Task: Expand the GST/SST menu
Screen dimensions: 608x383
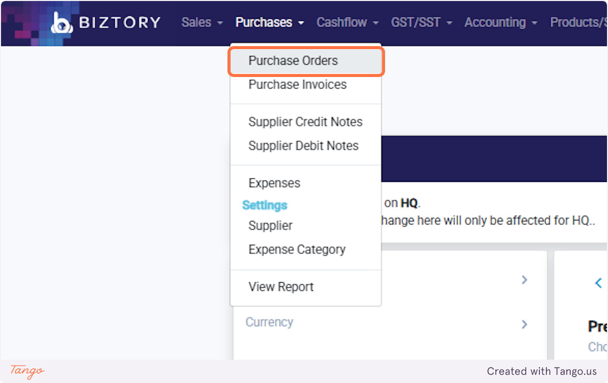Action: click(x=422, y=22)
